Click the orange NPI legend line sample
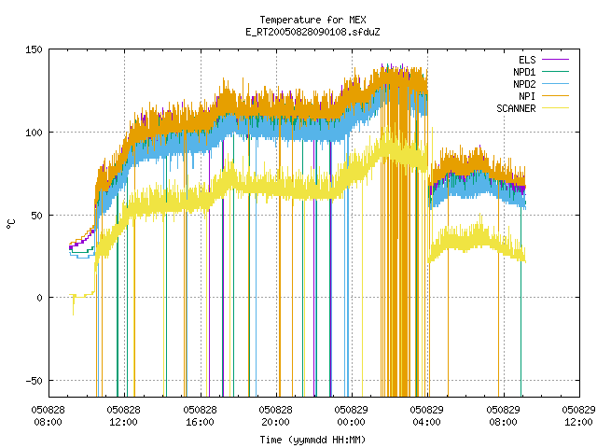This screenshot has height=448, width=597. coord(555,96)
